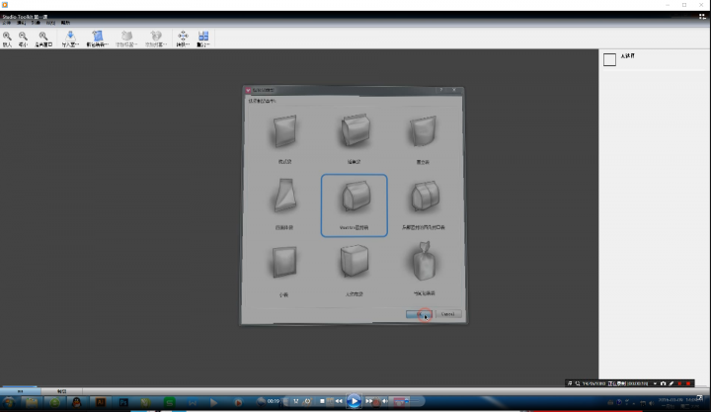This screenshot has width=711, height=412.
Task: Click the blue window layout toolbar icon
Action: pos(203,37)
